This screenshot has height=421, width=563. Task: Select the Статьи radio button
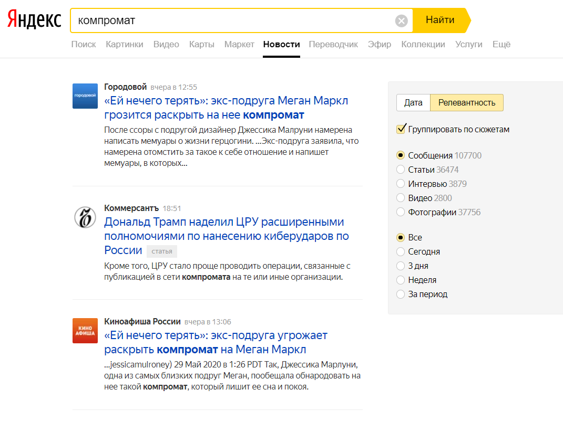tap(401, 169)
